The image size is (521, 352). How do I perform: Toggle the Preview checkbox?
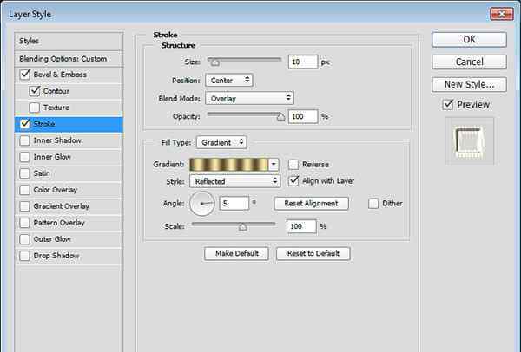click(x=448, y=105)
